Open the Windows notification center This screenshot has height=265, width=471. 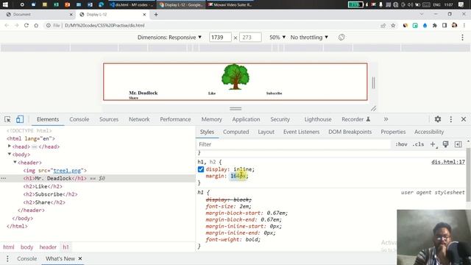pyautogui.click(x=461, y=4)
